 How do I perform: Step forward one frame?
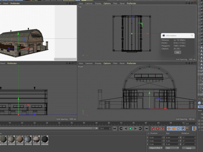[x=135, y=128]
